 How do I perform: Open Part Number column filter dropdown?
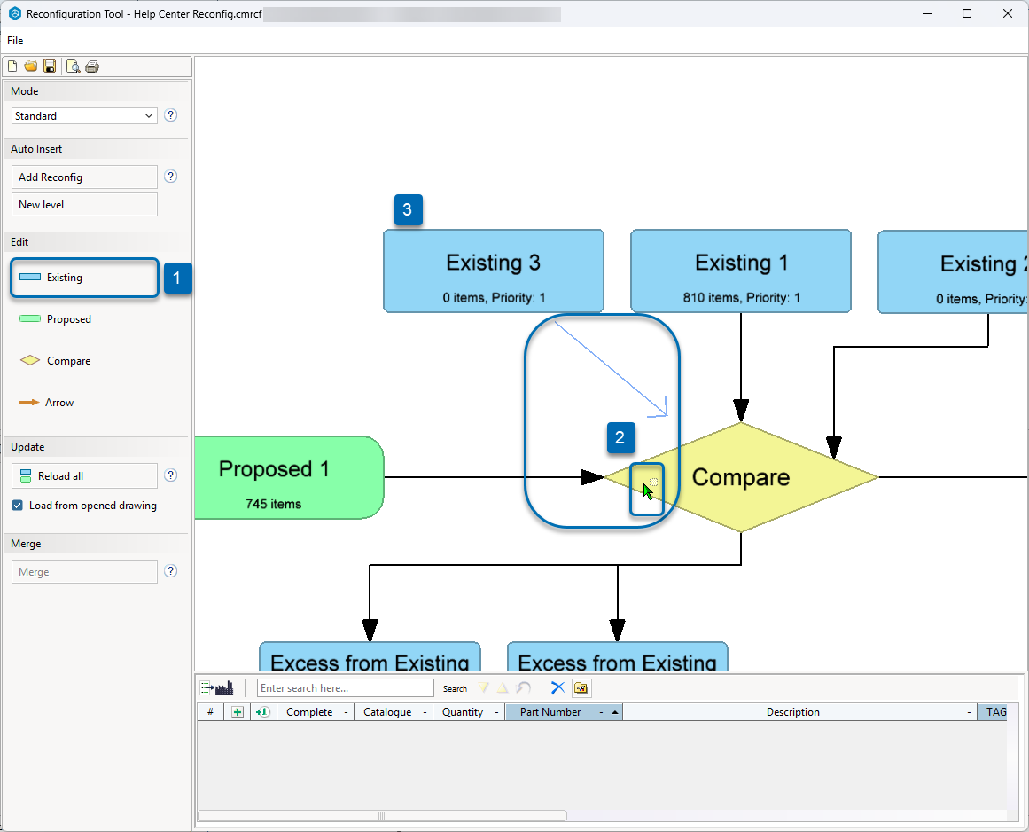pyautogui.click(x=601, y=712)
